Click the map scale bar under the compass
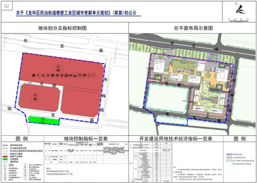Screen dimensions: 257x183 point(239,20)
